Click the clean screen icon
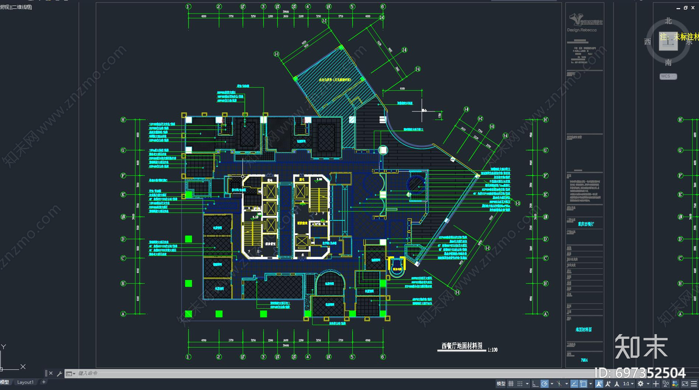Viewport: 699px width, 390px height. (x=685, y=384)
